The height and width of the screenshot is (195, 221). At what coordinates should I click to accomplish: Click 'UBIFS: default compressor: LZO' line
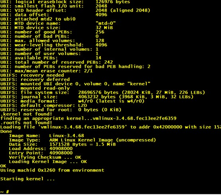click(x=43, y=105)
